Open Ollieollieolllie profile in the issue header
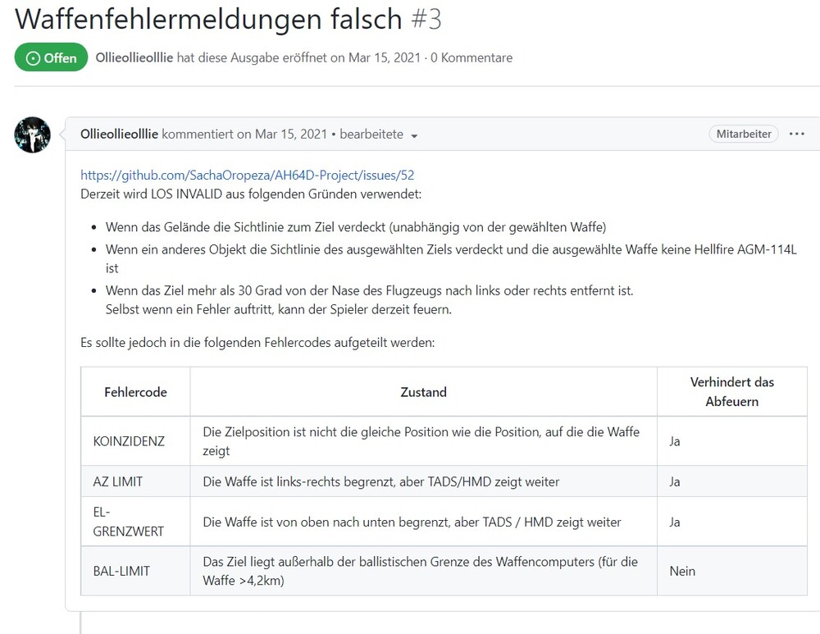Screen dimensions: 820x634 pyautogui.click(x=134, y=57)
